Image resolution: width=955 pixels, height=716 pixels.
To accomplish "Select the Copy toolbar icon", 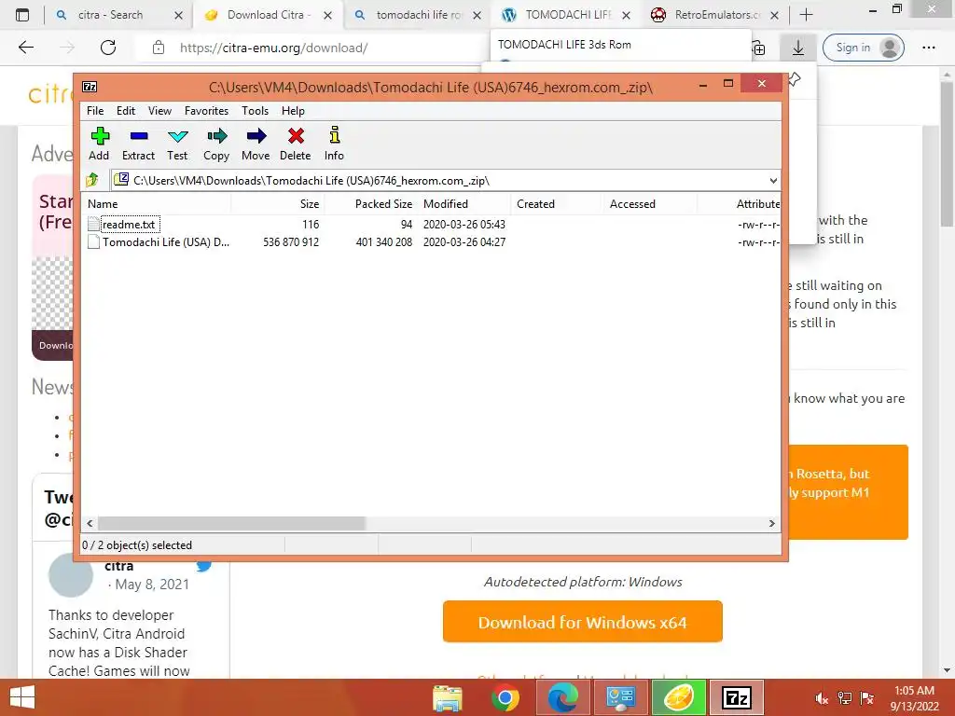I will [216, 145].
